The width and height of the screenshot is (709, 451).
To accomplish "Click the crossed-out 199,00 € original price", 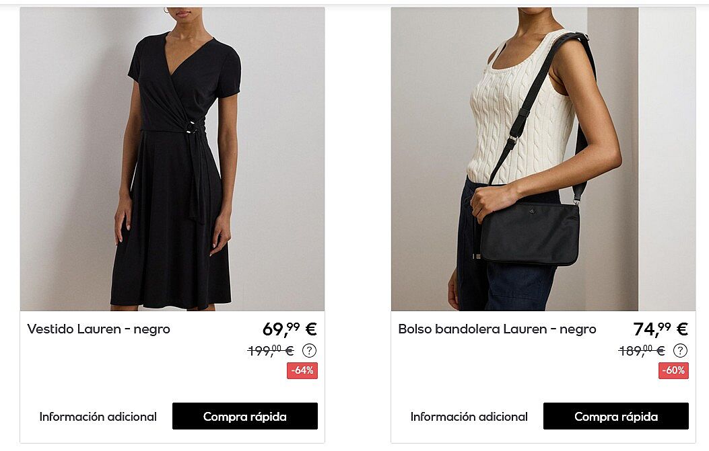I will coord(271,350).
